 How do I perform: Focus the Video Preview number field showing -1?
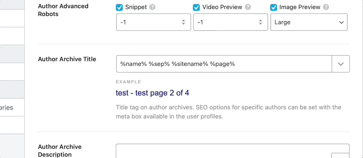(231, 22)
